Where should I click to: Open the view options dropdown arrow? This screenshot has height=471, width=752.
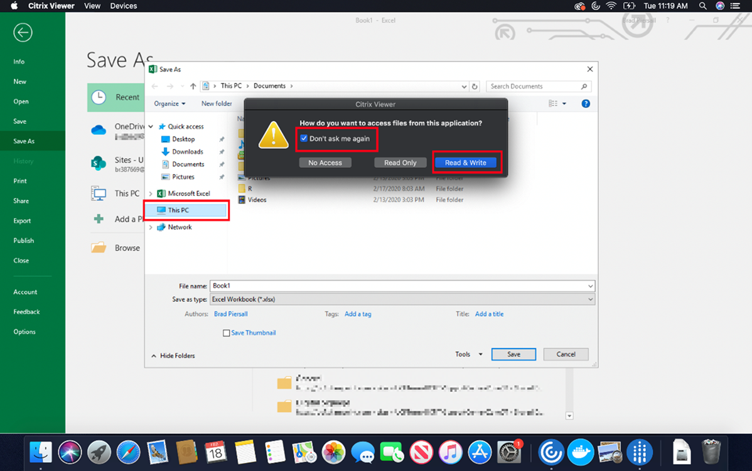(x=564, y=104)
